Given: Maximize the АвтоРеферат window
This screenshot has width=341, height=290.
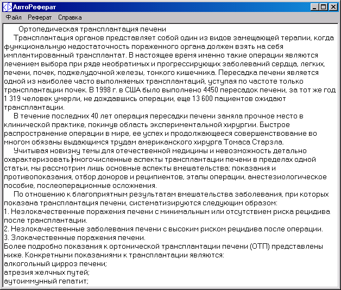Looking at the screenshot, I should pos(323,7).
